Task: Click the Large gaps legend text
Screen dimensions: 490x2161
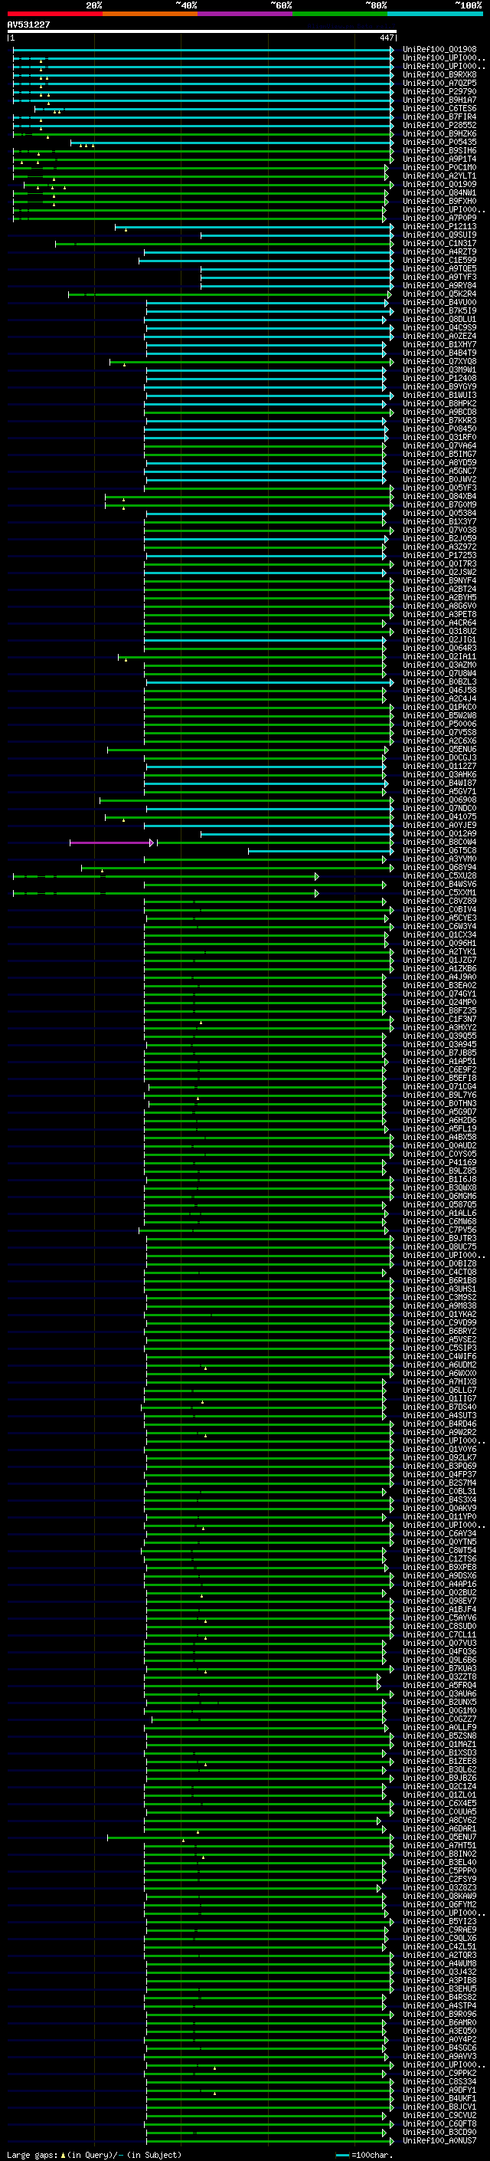Action: (x=94, y=2154)
